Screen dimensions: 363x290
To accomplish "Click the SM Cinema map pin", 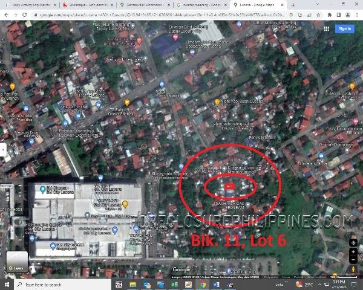I will [42, 189].
